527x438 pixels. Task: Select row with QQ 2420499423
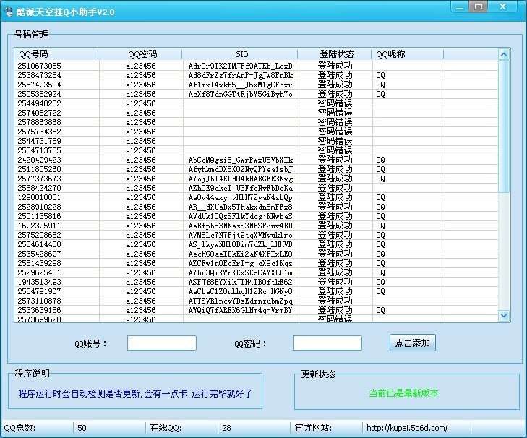[257, 160]
